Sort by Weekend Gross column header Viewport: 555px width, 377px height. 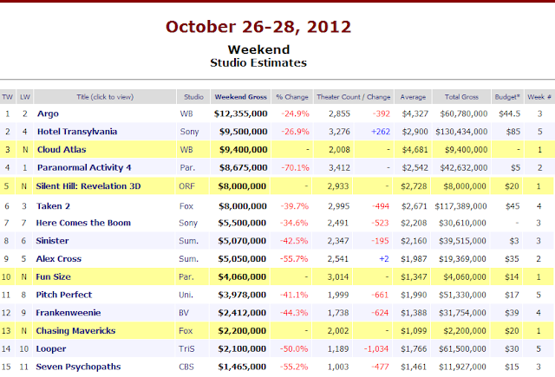[x=241, y=97]
